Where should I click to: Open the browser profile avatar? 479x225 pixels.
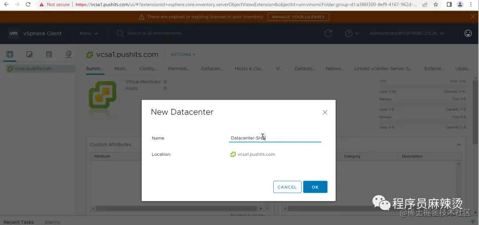pos(460,4)
